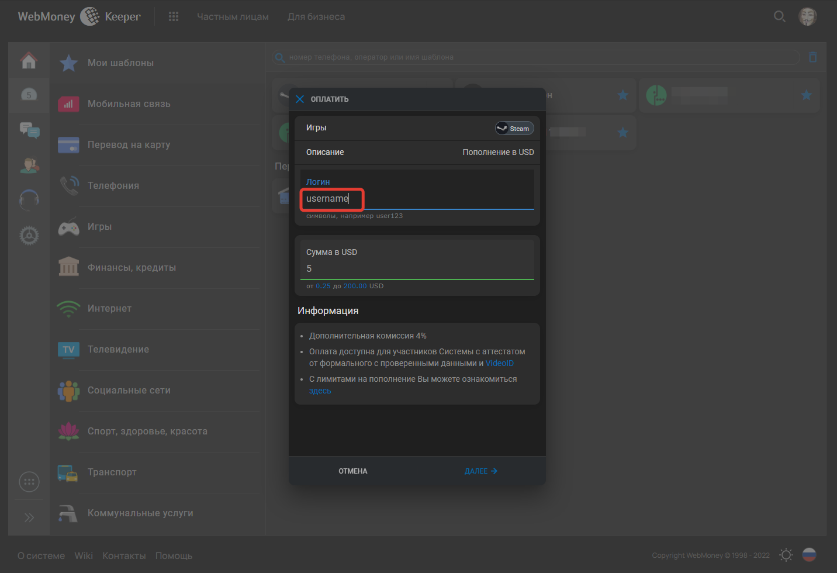837x573 pixels.
Task: Open the user avatar profile menu
Action: (x=808, y=16)
